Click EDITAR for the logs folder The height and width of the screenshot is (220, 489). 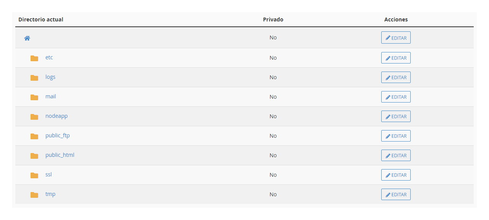tap(396, 77)
